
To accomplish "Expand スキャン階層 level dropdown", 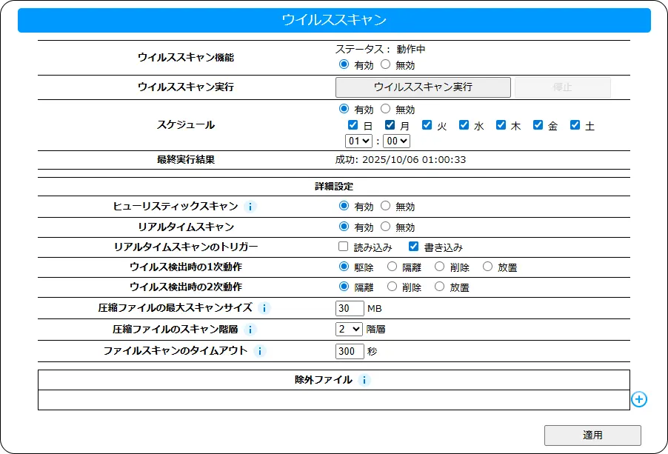I will [x=349, y=329].
